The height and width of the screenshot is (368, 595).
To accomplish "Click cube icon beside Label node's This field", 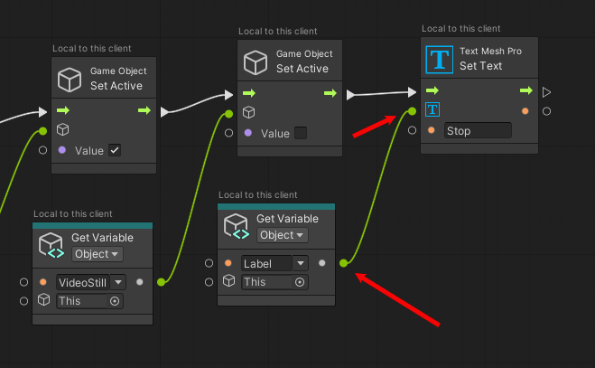I will click(x=228, y=281).
